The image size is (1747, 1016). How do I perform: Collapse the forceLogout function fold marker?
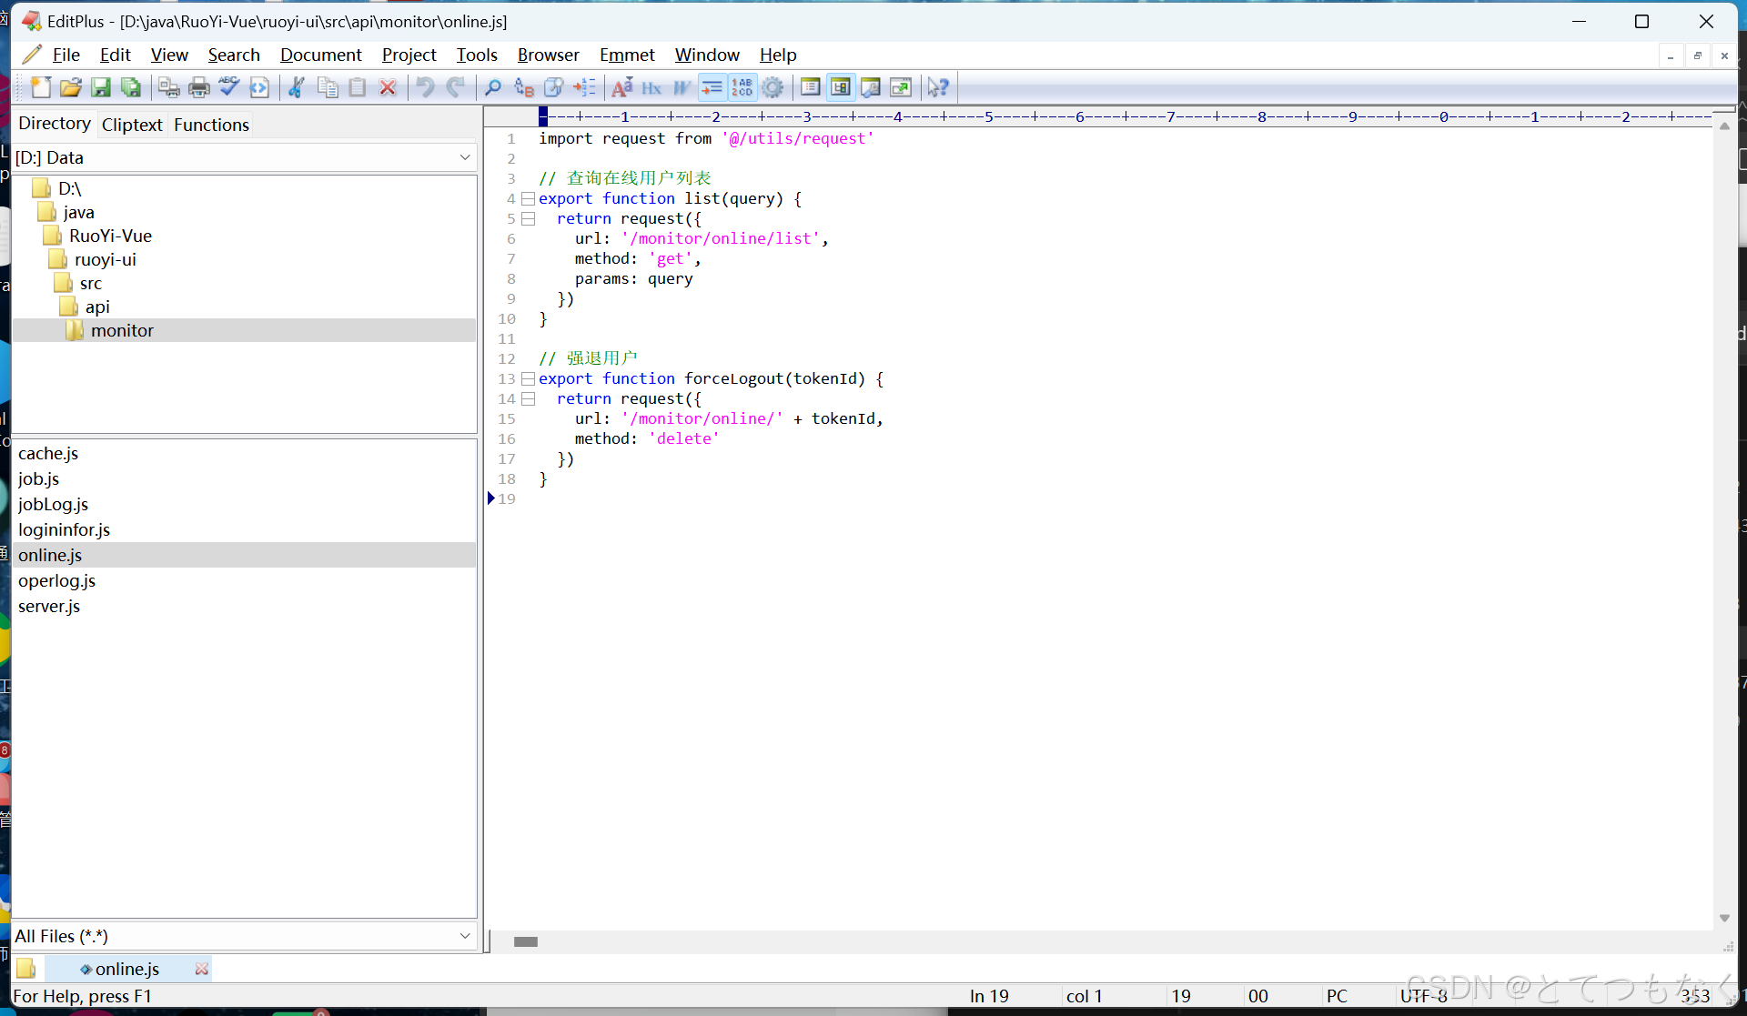point(528,378)
